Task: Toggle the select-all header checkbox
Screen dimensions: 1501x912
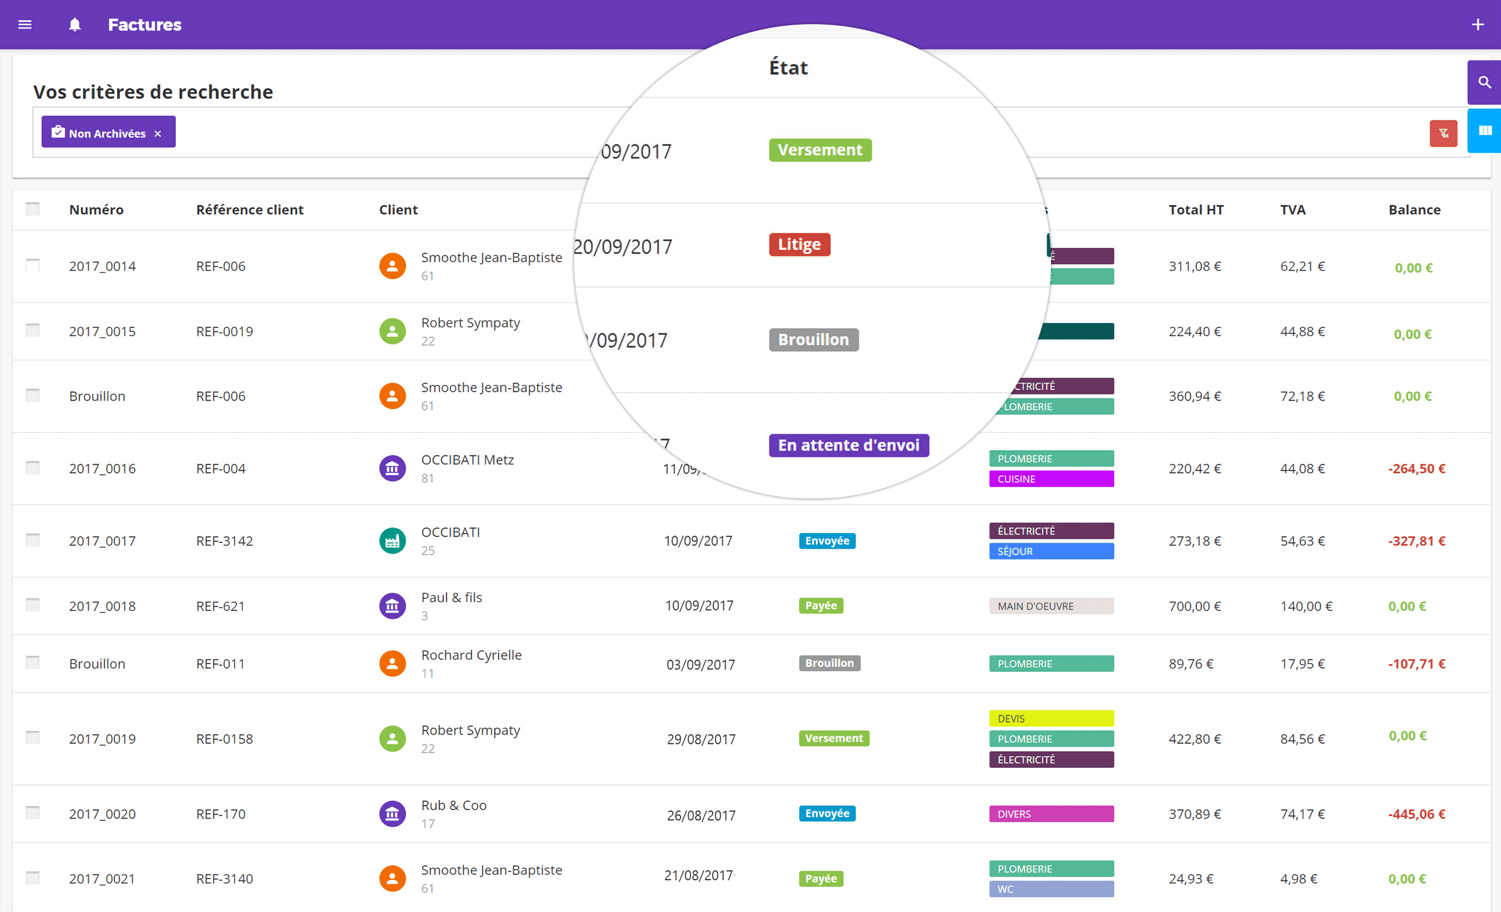Action: [33, 209]
